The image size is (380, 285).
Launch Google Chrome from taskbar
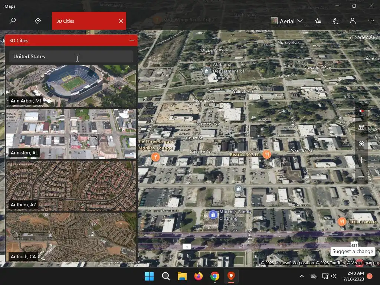click(x=215, y=276)
